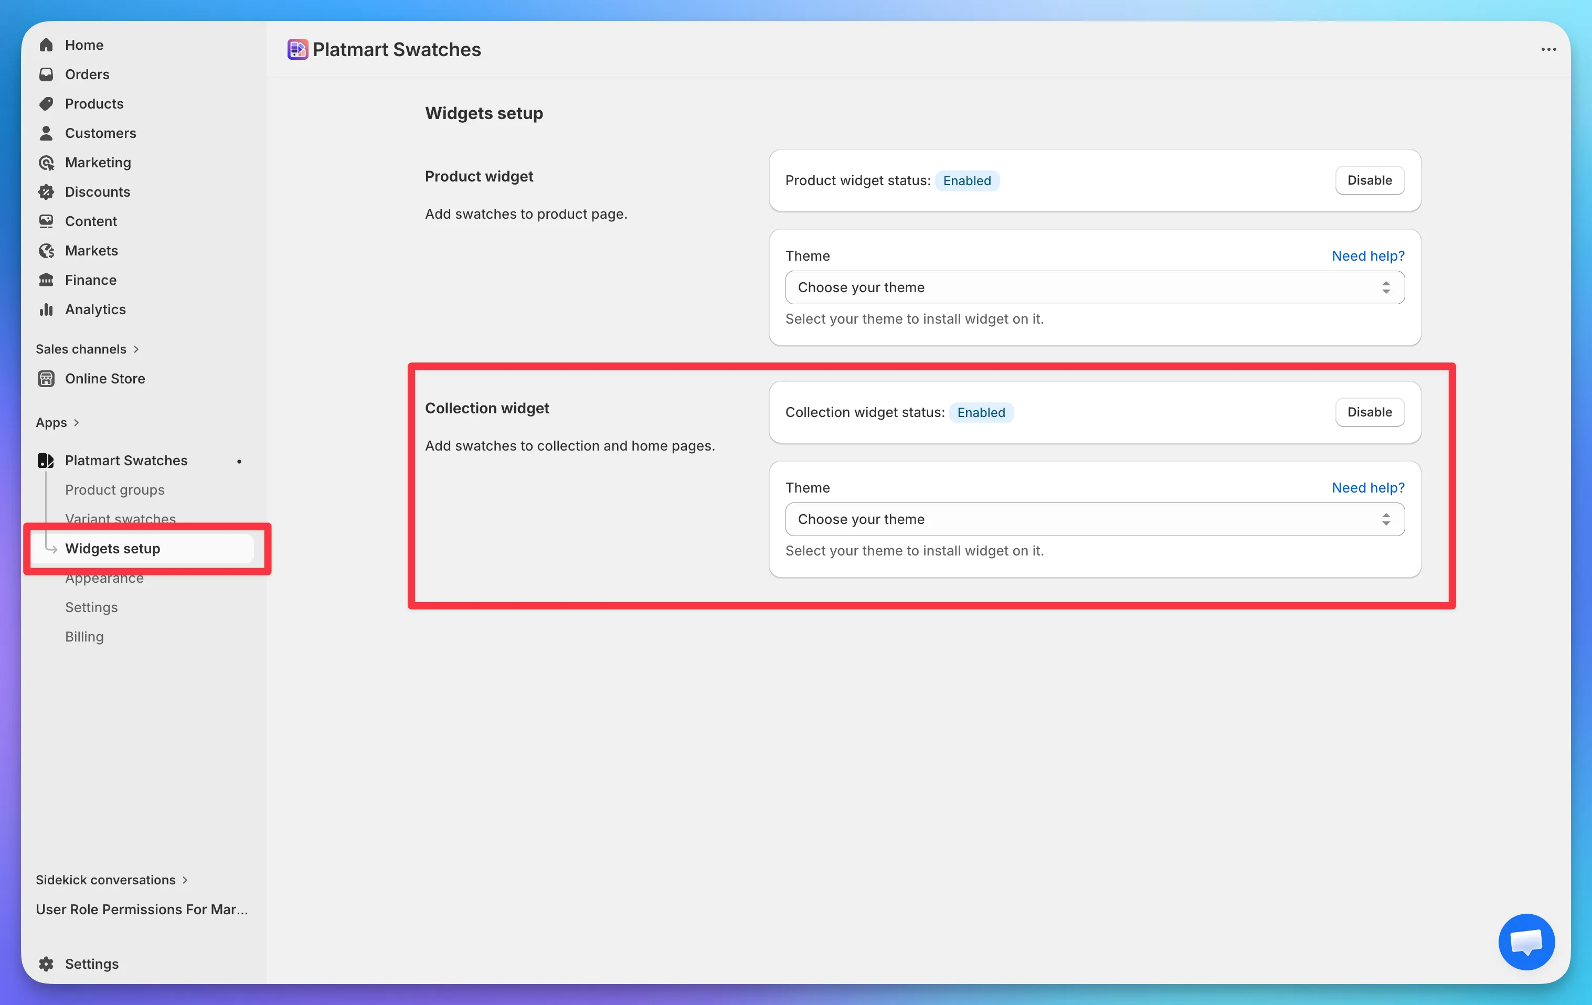Open Product widget theme dropdown
This screenshot has width=1592, height=1005.
point(1094,287)
